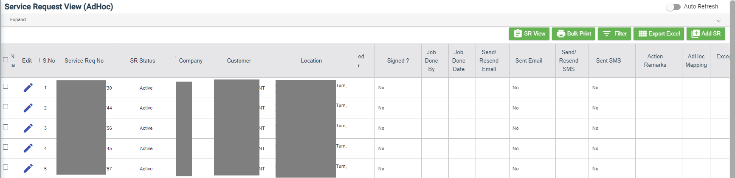This screenshot has height=178, width=735.
Task: Export the table using Export Excel
Action: point(659,34)
